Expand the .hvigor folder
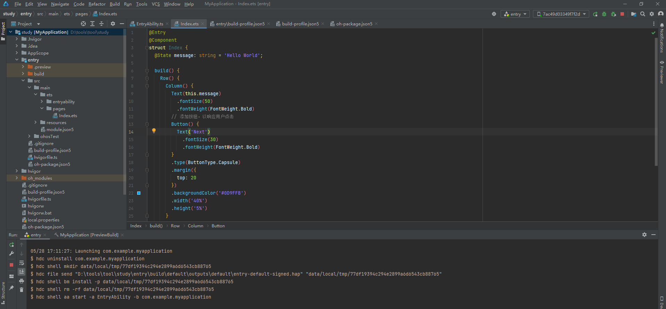Viewport: 666px width, 309px height. tap(17, 39)
